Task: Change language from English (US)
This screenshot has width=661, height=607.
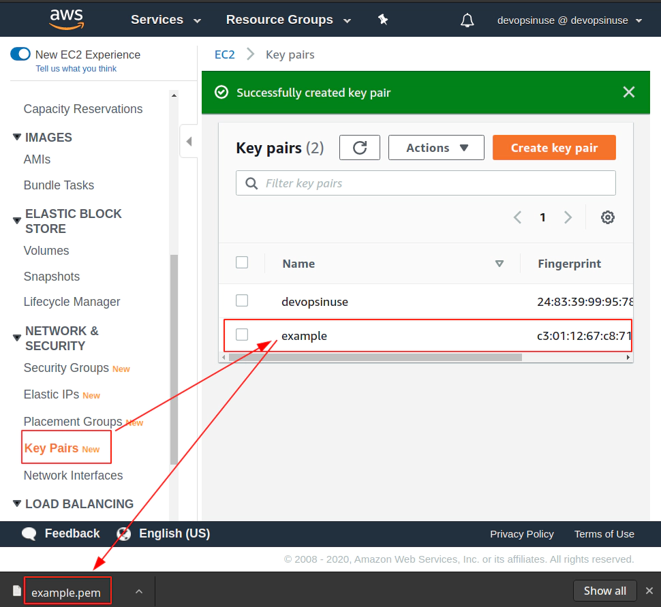Action: (x=174, y=533)
